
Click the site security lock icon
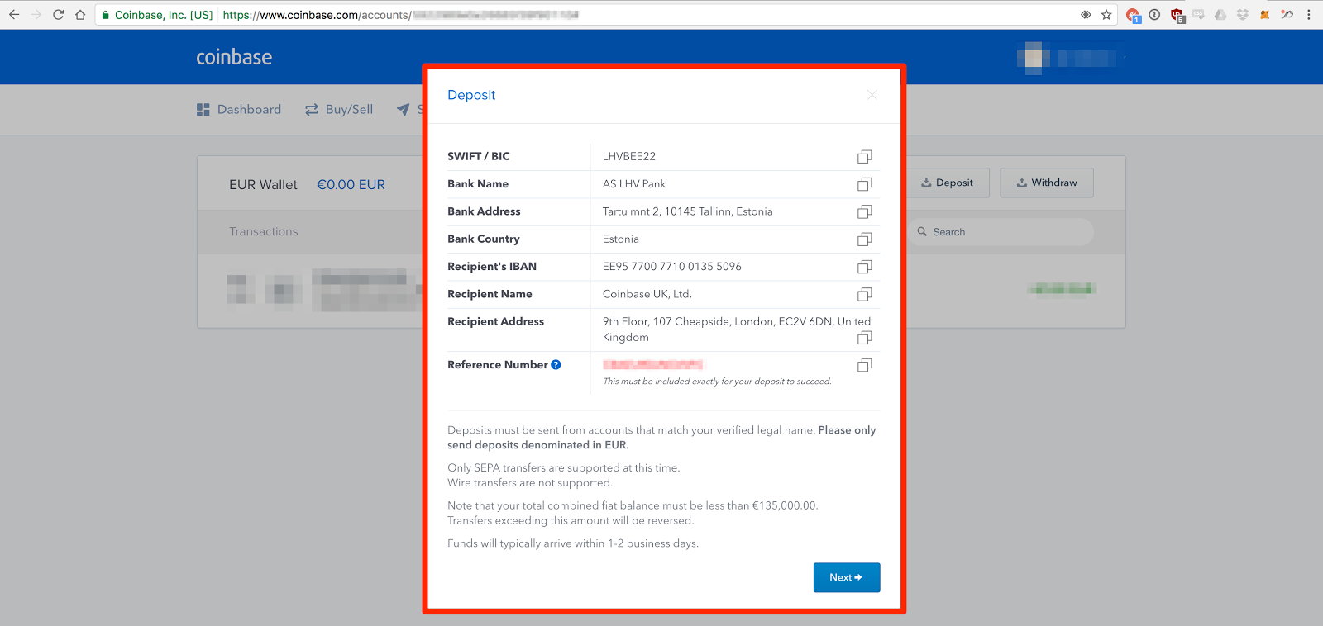pyautogui.click(x=105, y=15)
